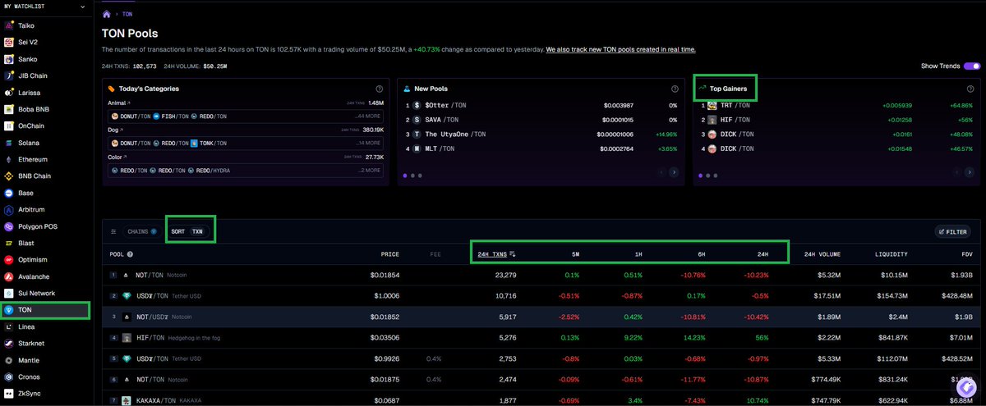Go to the home breadcrumb icon
Screen dimensions: 986x406
click(x=106, y=14)
